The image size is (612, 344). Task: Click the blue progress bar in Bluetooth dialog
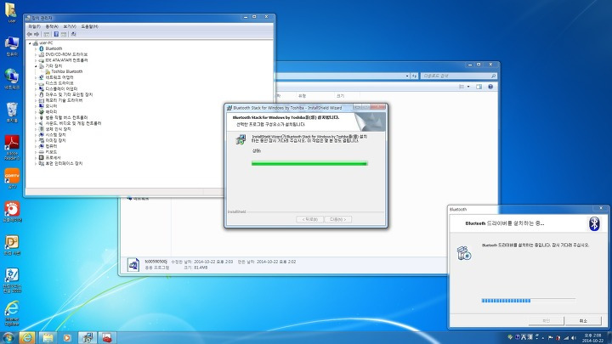click(529, 301)
